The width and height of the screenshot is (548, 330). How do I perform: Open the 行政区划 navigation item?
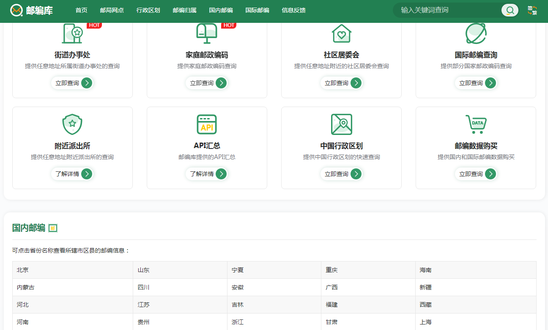[x=148, y=10]
